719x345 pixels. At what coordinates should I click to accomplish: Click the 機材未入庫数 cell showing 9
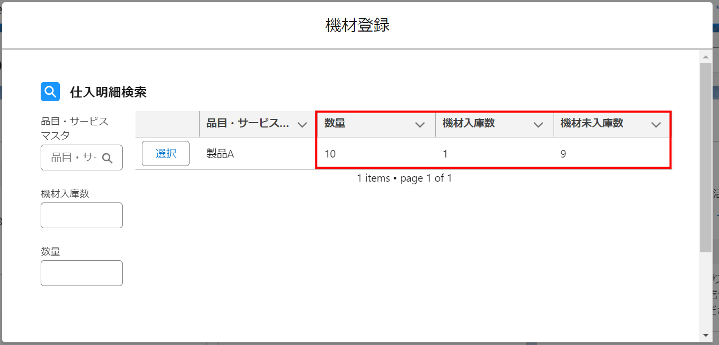tap(563, 154)
